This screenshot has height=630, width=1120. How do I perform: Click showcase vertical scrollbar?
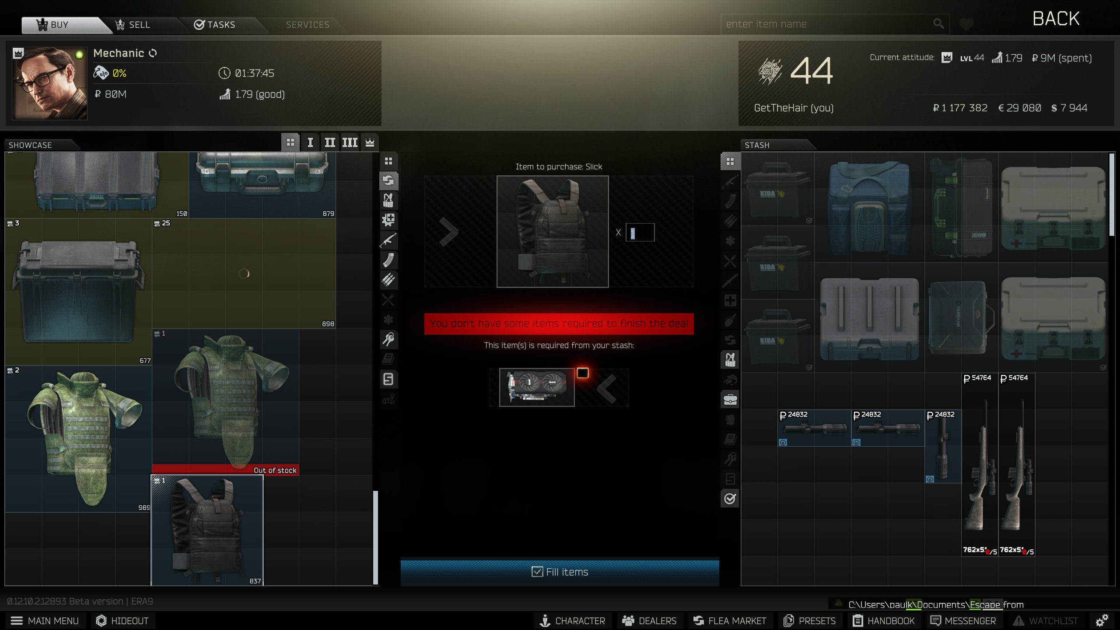coord(375,537)
